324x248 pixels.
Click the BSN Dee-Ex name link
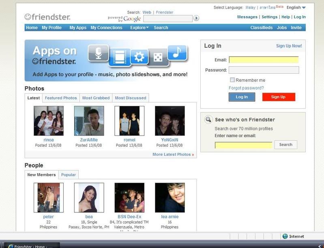coord(129,217)
